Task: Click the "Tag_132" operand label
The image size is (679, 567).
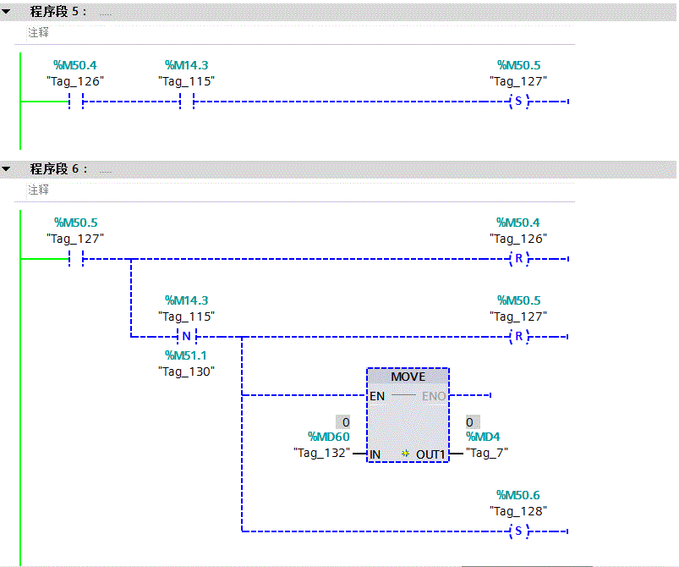Action: tap(322, 453)
